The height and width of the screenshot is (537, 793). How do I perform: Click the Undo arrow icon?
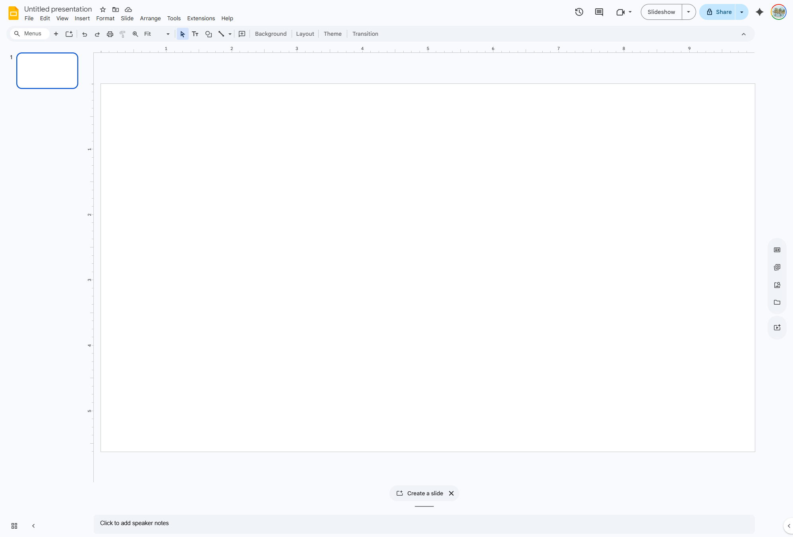pos(85,34)
